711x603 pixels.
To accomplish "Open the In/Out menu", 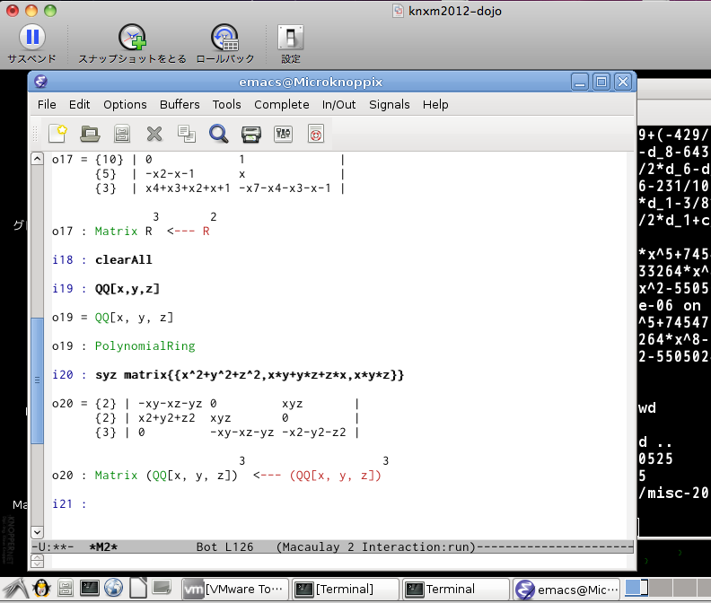I will (x=338, y=105).
